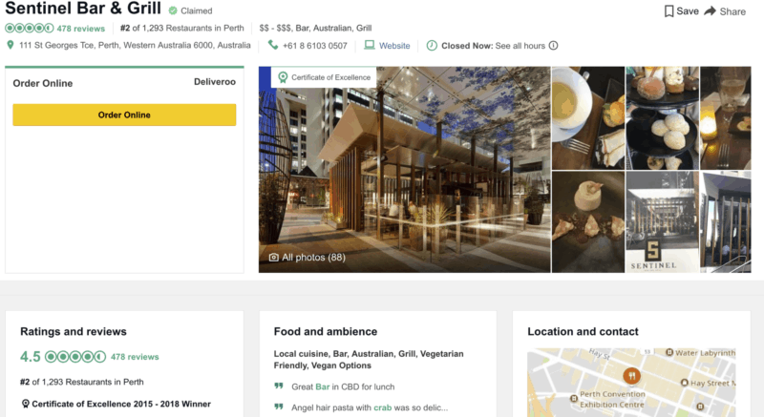Click the camera icon beside All photos
This screenshot has height=417, width=764.
(x=274, y=258)
